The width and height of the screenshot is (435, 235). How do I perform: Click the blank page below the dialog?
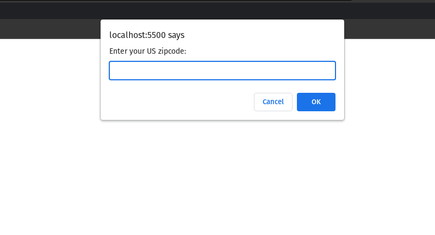(x=217, y=177)
